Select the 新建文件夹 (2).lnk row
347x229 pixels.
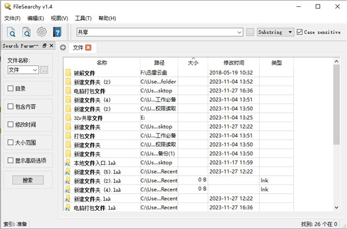pyautogui.click(x=178, y=180)
